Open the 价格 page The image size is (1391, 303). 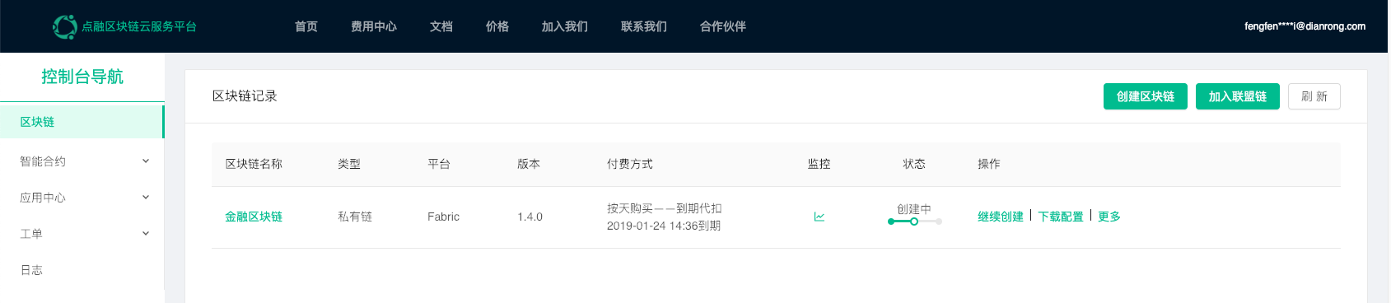[497, 26]
